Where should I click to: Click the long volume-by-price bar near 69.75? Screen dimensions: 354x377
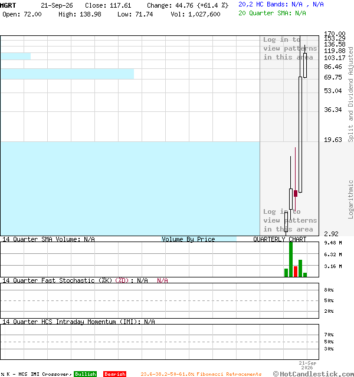(67, 74)
